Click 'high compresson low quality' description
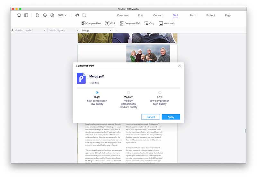This screenshot has height=177, width=257. point(97,102)
